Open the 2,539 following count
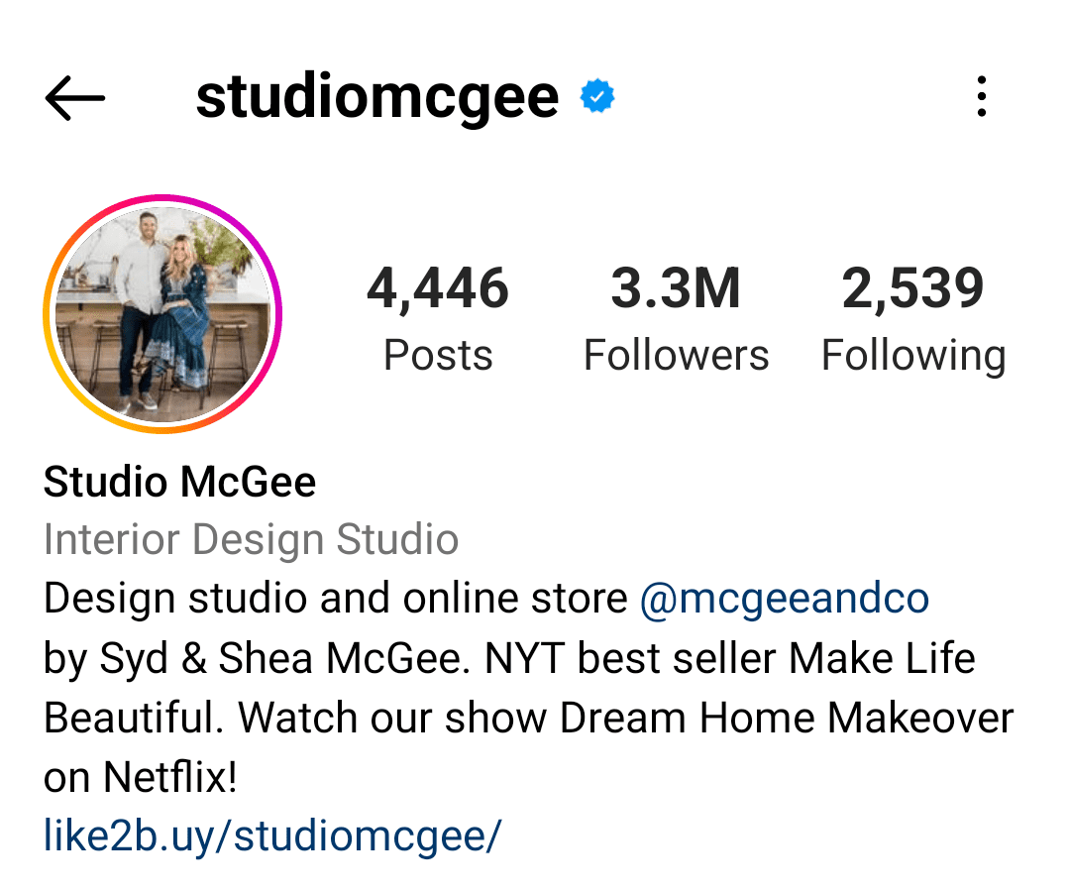This screenshot has width=1069, height=891. (x=912, y=287)
